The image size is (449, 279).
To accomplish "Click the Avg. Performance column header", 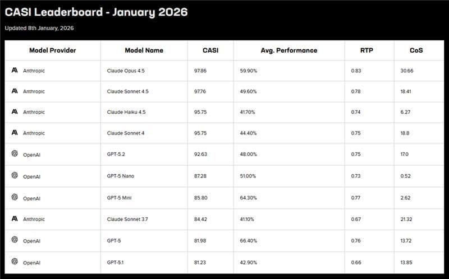I will point(288,50).
